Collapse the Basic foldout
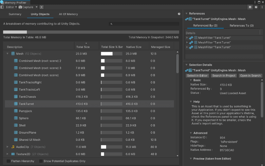Image resolution: width=265 pixels, height=166 pixels. tap(191, 80)
